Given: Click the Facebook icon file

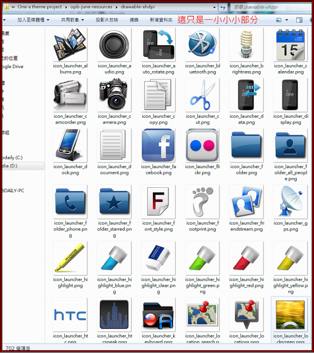Looking at the screenshot, I should 158,146.
